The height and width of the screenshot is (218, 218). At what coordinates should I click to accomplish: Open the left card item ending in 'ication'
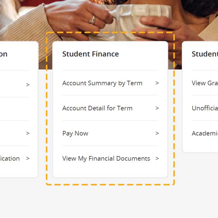pyautogui.click(x=10, y=158)
